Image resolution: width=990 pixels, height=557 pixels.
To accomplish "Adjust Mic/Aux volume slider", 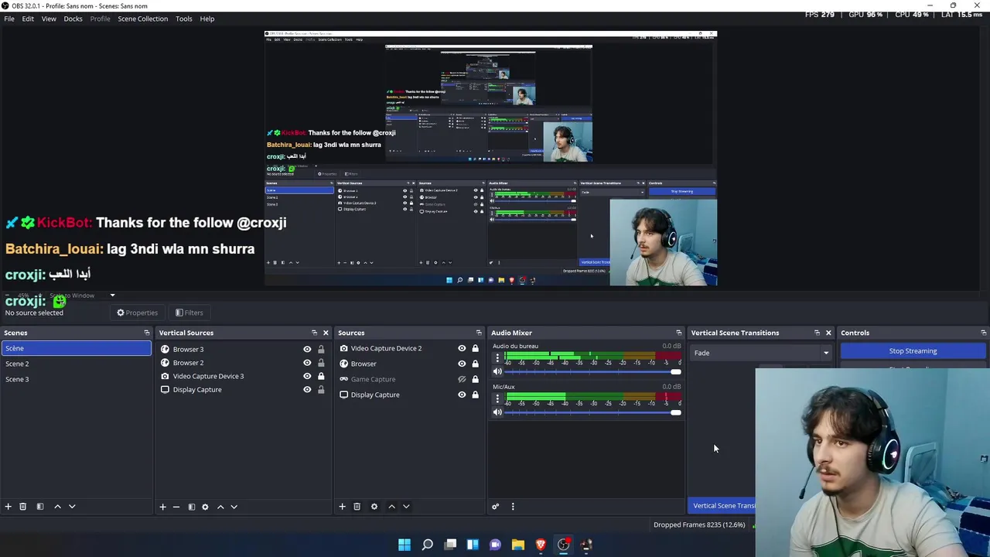I will tap(593, 412).
